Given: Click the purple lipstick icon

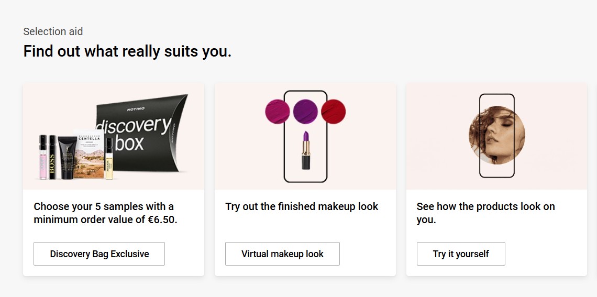Looking at the screenshot, I should point(305,150).
